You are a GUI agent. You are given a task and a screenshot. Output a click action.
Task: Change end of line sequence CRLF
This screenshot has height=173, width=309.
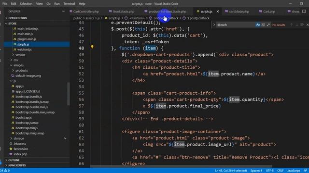(x=280, y=171)
